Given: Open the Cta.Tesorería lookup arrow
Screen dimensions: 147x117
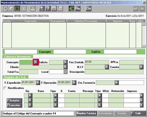Looking at the screenshot, I should coord(117,83).
